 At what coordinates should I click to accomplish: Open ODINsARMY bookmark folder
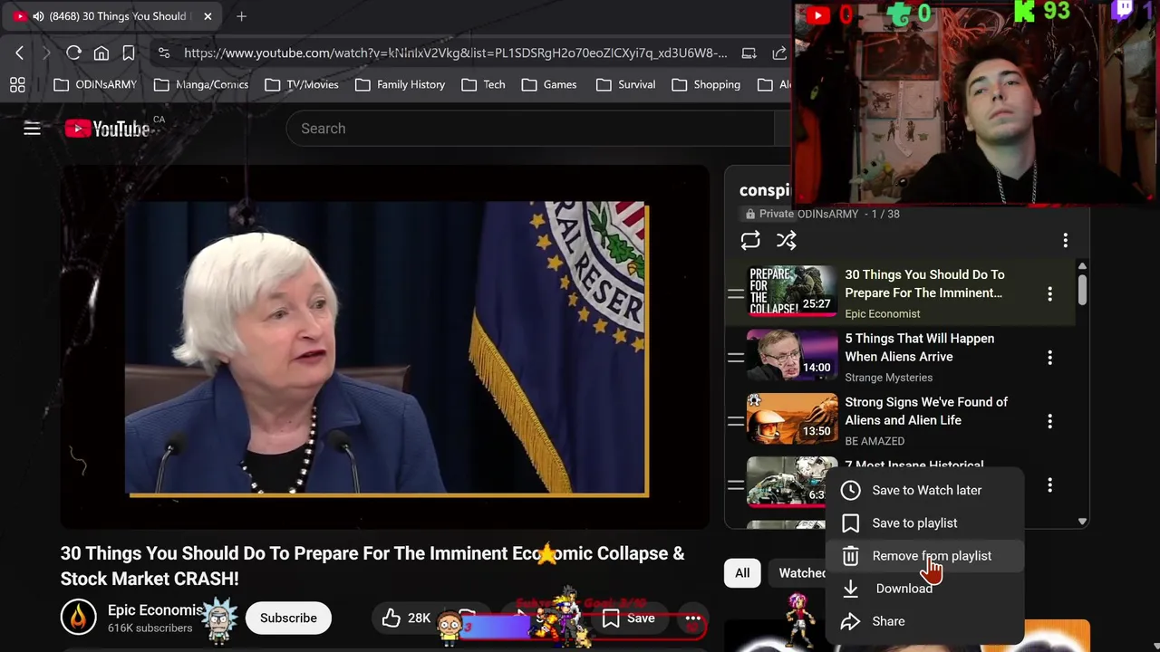95,84
